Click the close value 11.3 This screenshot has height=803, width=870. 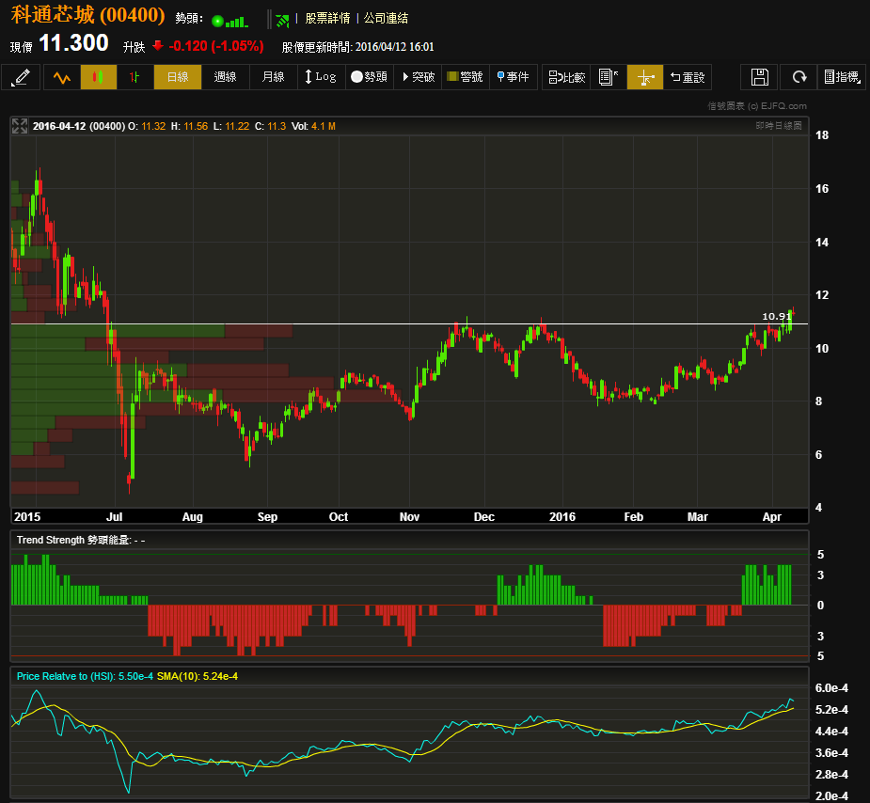[277, 126]
